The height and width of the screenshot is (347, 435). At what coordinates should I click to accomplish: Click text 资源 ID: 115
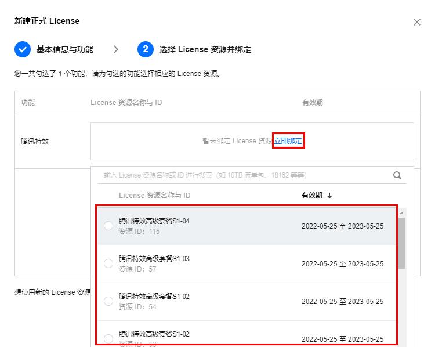(139, 232)
